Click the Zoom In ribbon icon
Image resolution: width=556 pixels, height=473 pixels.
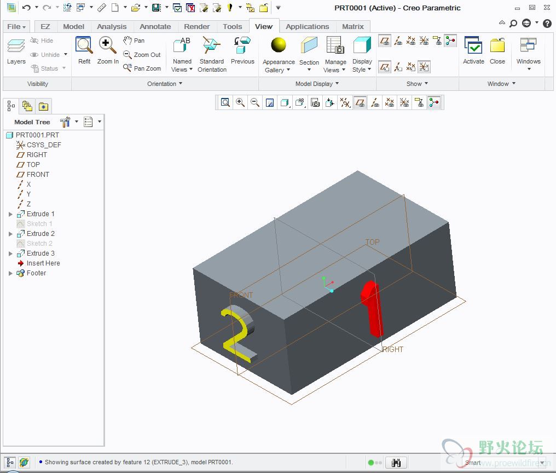tap(107, 45)
